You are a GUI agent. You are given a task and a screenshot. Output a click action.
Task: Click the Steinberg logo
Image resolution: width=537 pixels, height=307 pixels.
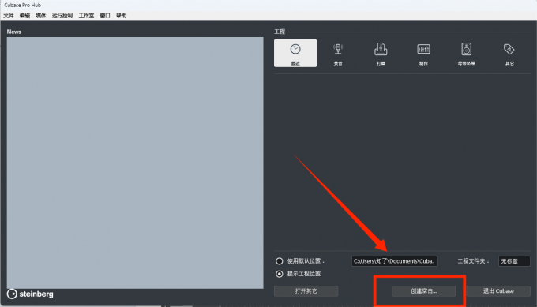30,294
